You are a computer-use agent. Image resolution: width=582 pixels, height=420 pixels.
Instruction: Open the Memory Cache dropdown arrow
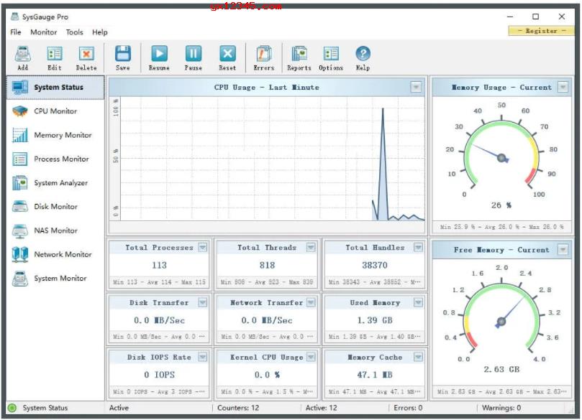(418, 357)
